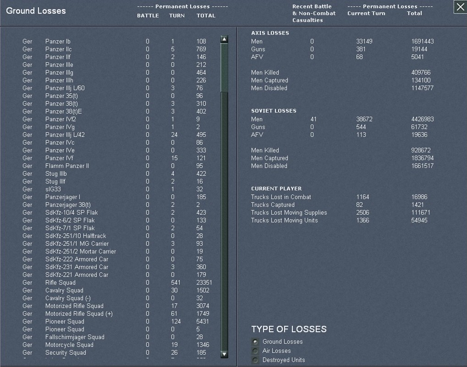The width and height of the screenshot is (467, 367).
Task: Select the Flamm Panzer II row
Action: coord(67,166)
